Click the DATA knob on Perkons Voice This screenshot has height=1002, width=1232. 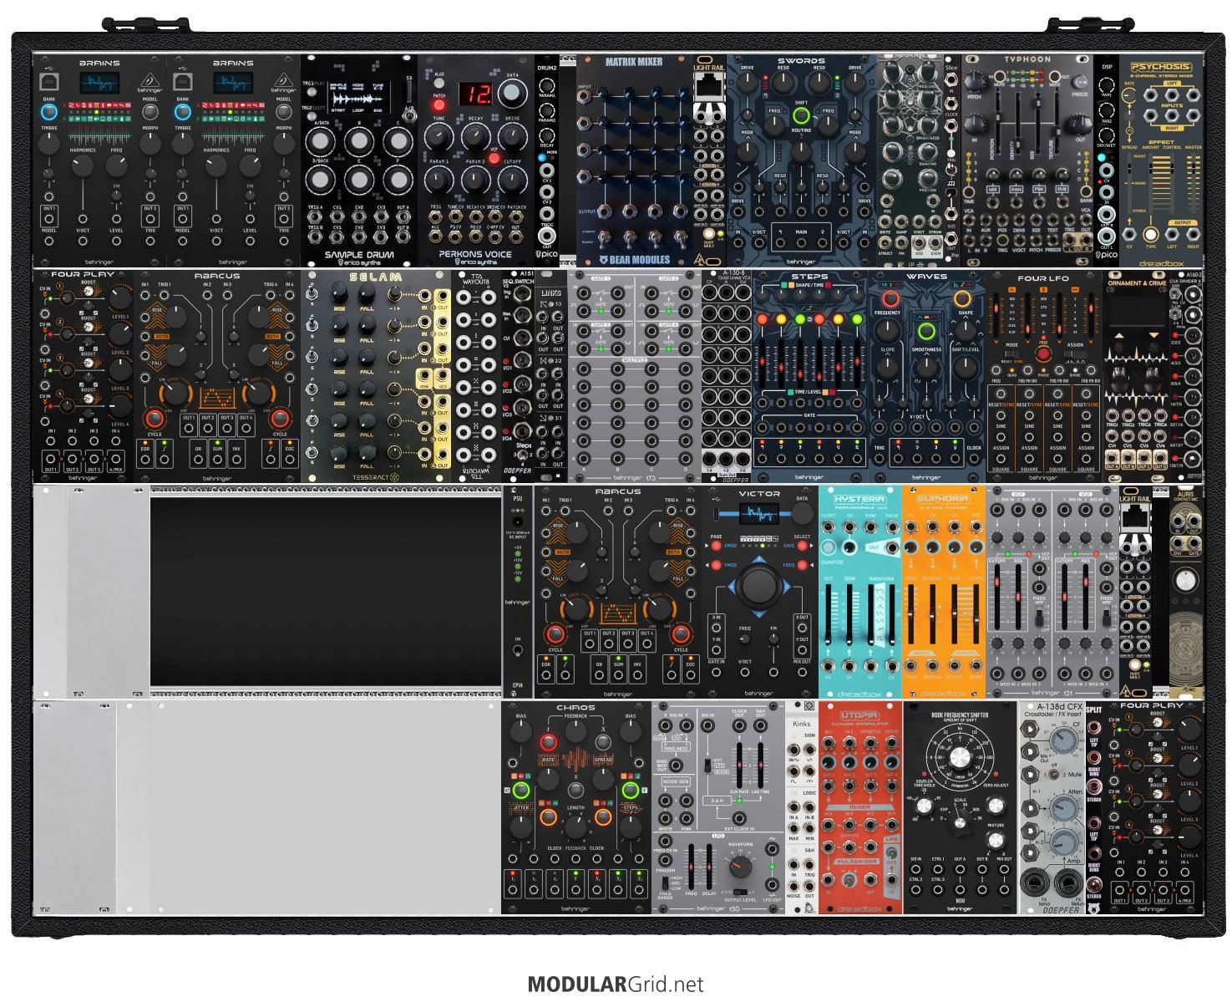pos(512,94)
